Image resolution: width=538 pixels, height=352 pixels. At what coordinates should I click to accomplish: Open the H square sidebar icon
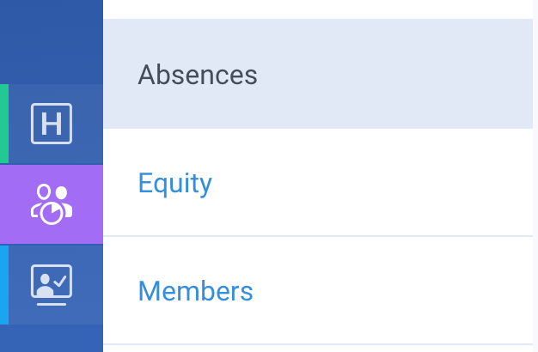(52, 124)
